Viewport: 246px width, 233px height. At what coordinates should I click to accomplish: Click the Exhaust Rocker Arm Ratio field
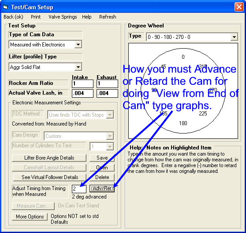point(107,84)
